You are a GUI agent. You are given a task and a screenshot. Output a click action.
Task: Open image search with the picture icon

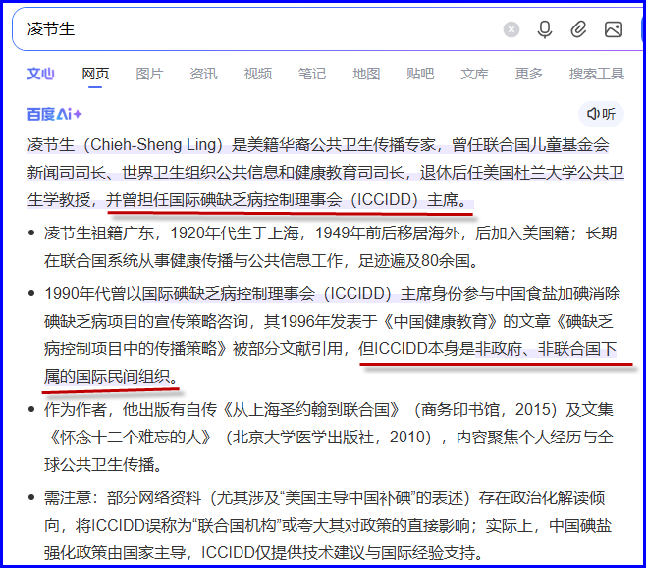614,29
